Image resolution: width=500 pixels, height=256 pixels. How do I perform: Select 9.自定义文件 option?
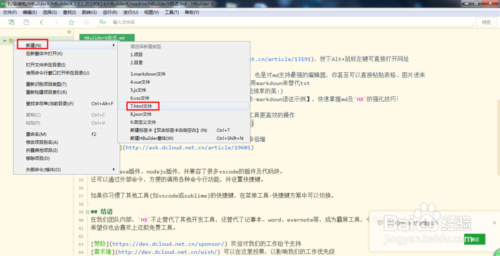coord(183,122)
